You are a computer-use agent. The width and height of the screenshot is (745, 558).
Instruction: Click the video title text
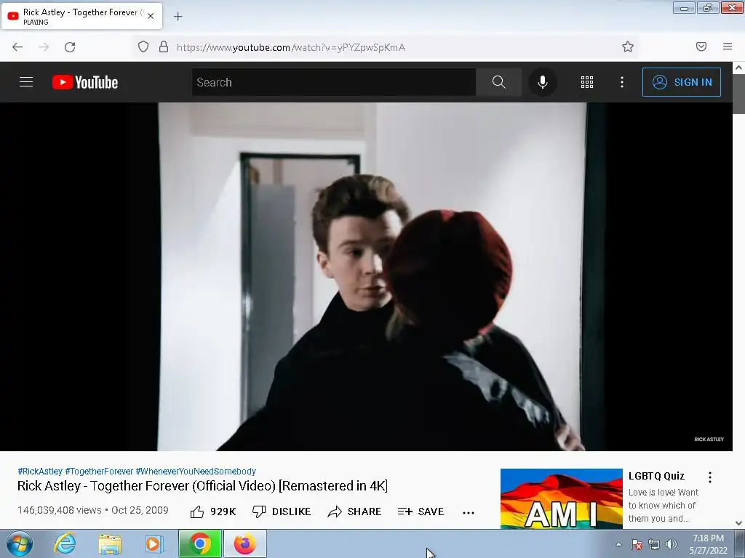pos(203,486)
